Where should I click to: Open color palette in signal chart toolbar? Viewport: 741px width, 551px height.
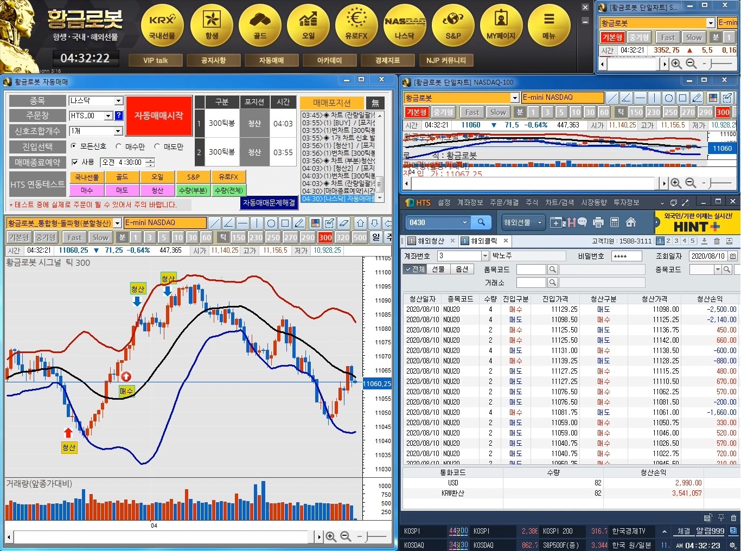click(315, 223)
